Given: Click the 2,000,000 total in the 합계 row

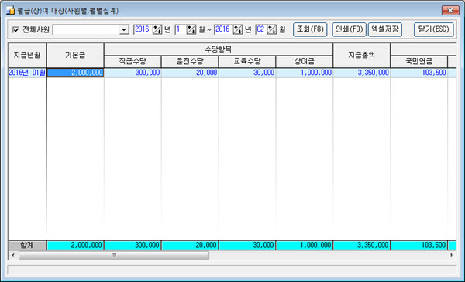Looking at the screenshot, I should point(75,246).
